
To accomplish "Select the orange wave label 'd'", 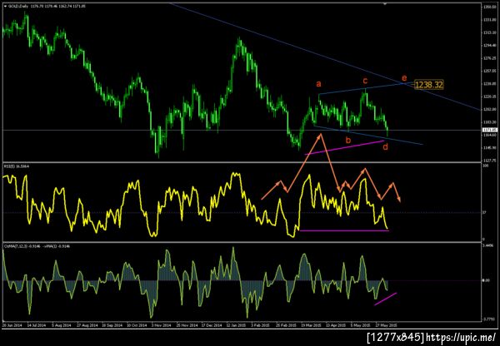I will point(385,146).
